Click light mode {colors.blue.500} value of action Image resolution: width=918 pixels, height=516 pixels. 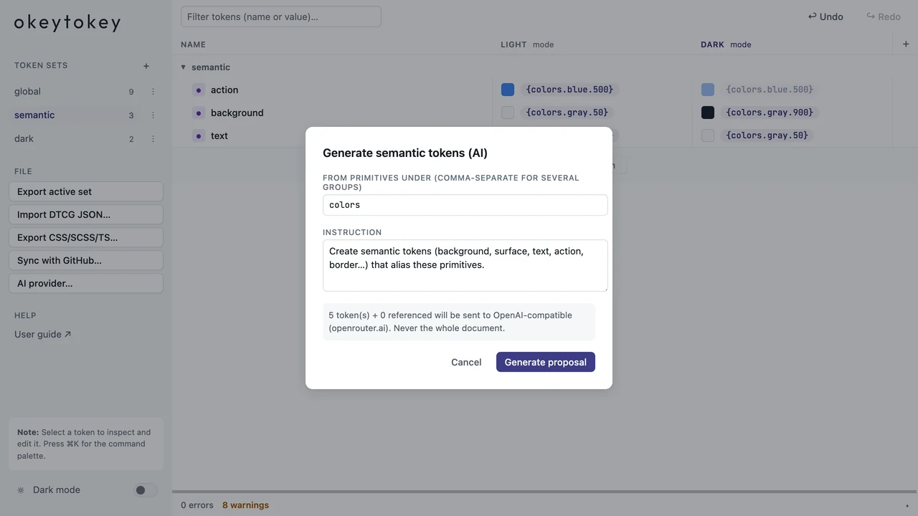pos(570,90)
